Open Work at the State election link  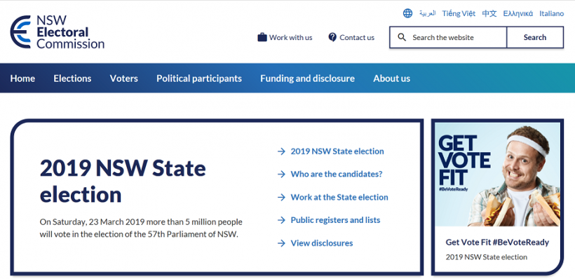pos(339,197)
